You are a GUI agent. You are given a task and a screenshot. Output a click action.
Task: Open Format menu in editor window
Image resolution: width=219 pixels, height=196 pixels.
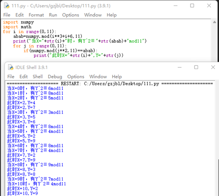[36, 15]
